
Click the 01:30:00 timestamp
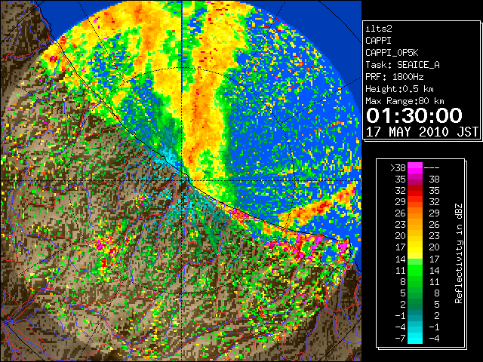pos(414,115)
